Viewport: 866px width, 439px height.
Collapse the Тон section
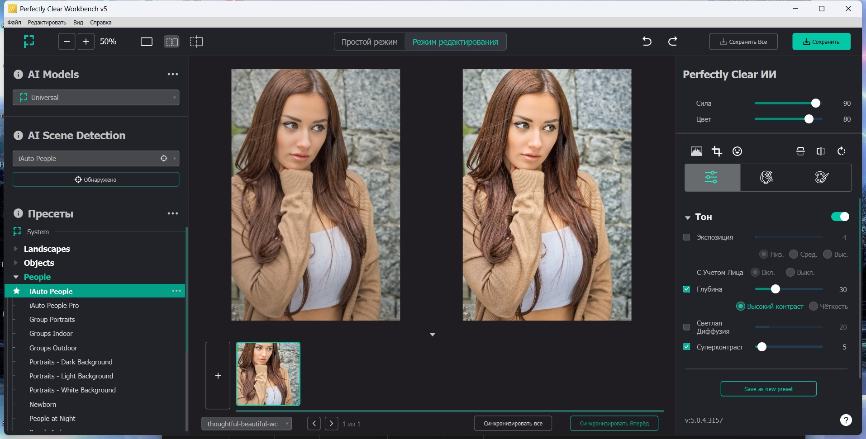[x=688, y=217]
